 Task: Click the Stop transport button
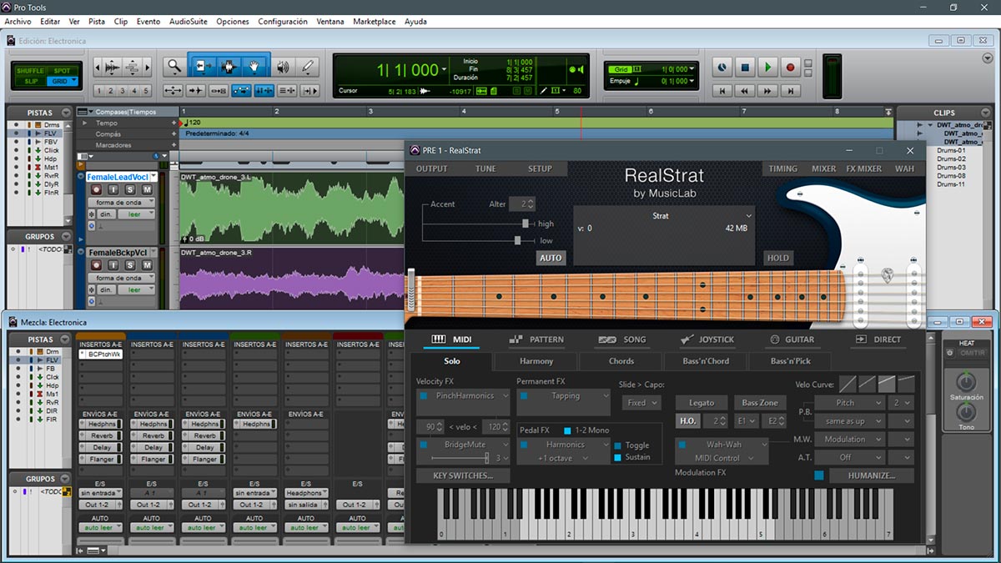click(x=746, y=68)
